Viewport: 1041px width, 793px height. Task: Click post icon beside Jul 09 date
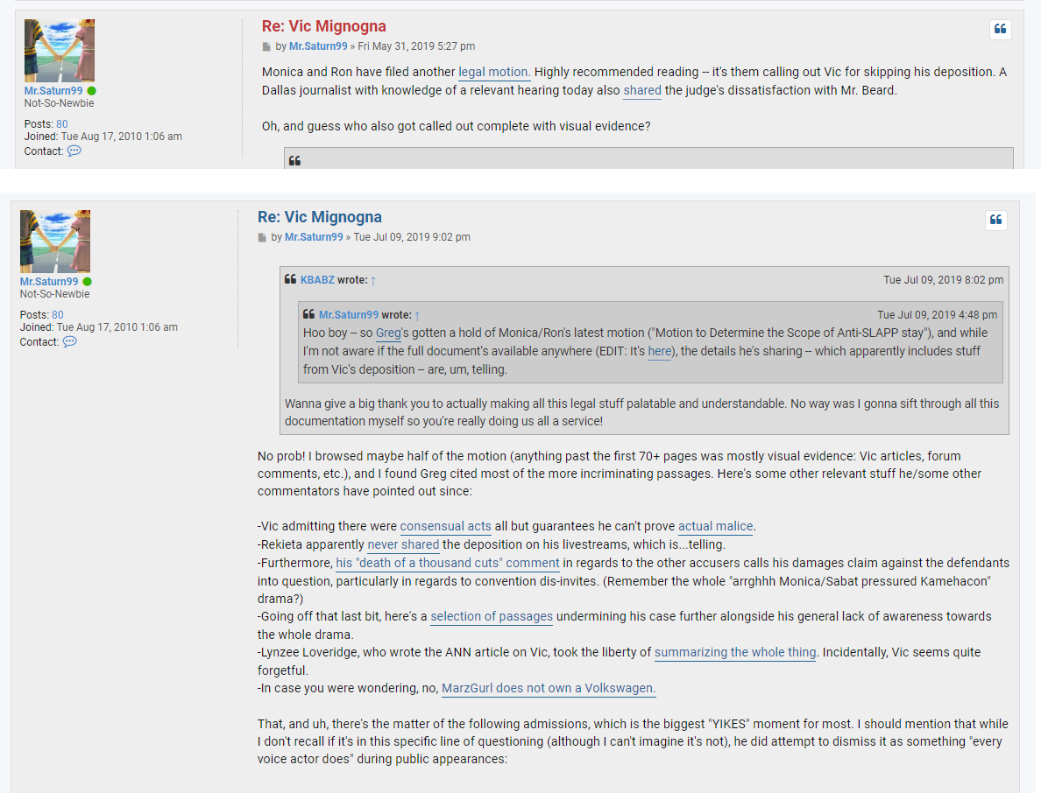pos(262,237)
